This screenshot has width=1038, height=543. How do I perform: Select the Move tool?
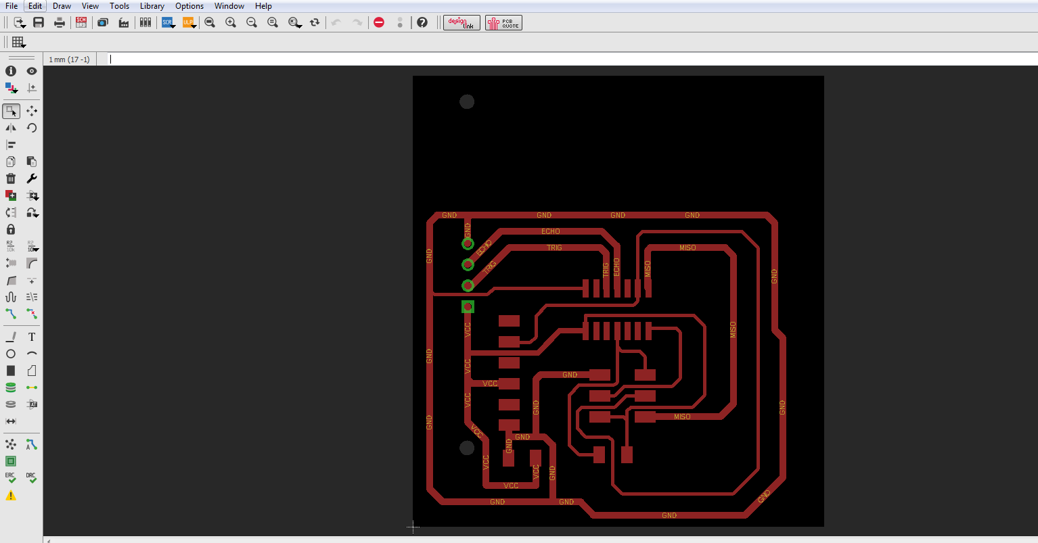(x=32, y=111)
